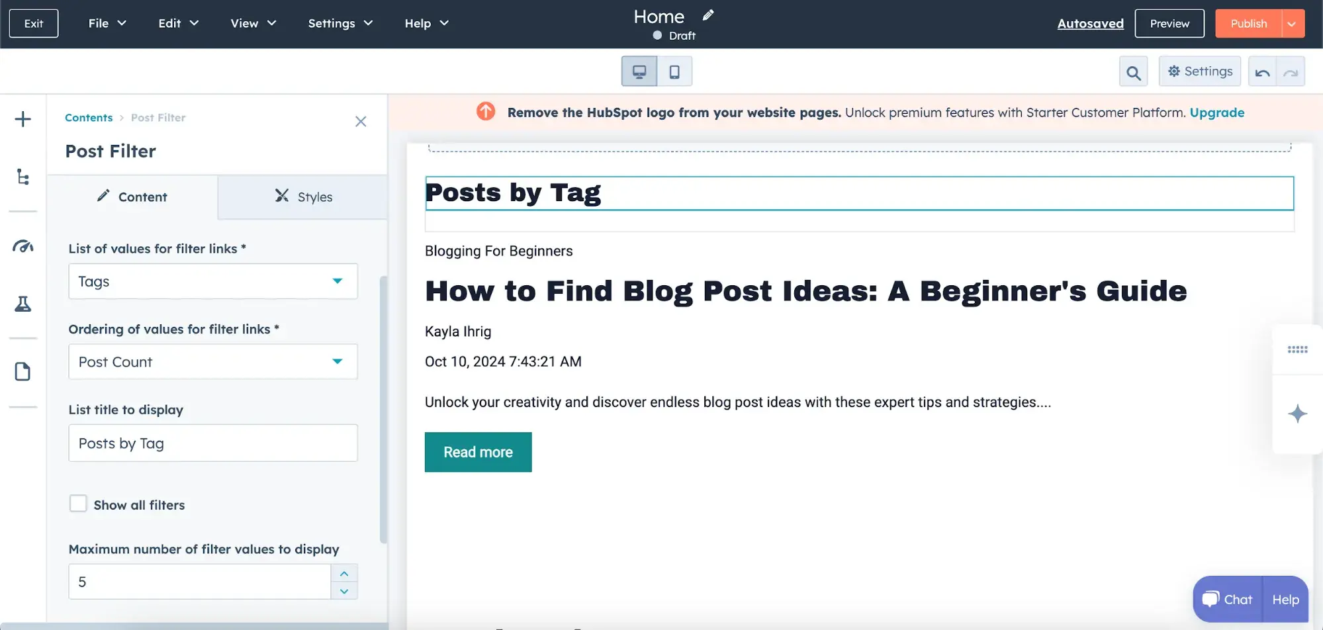Viewport: 1323px width, 630px height.
Task: Open the Chat widget
Action: click(x=1228, y=600)
